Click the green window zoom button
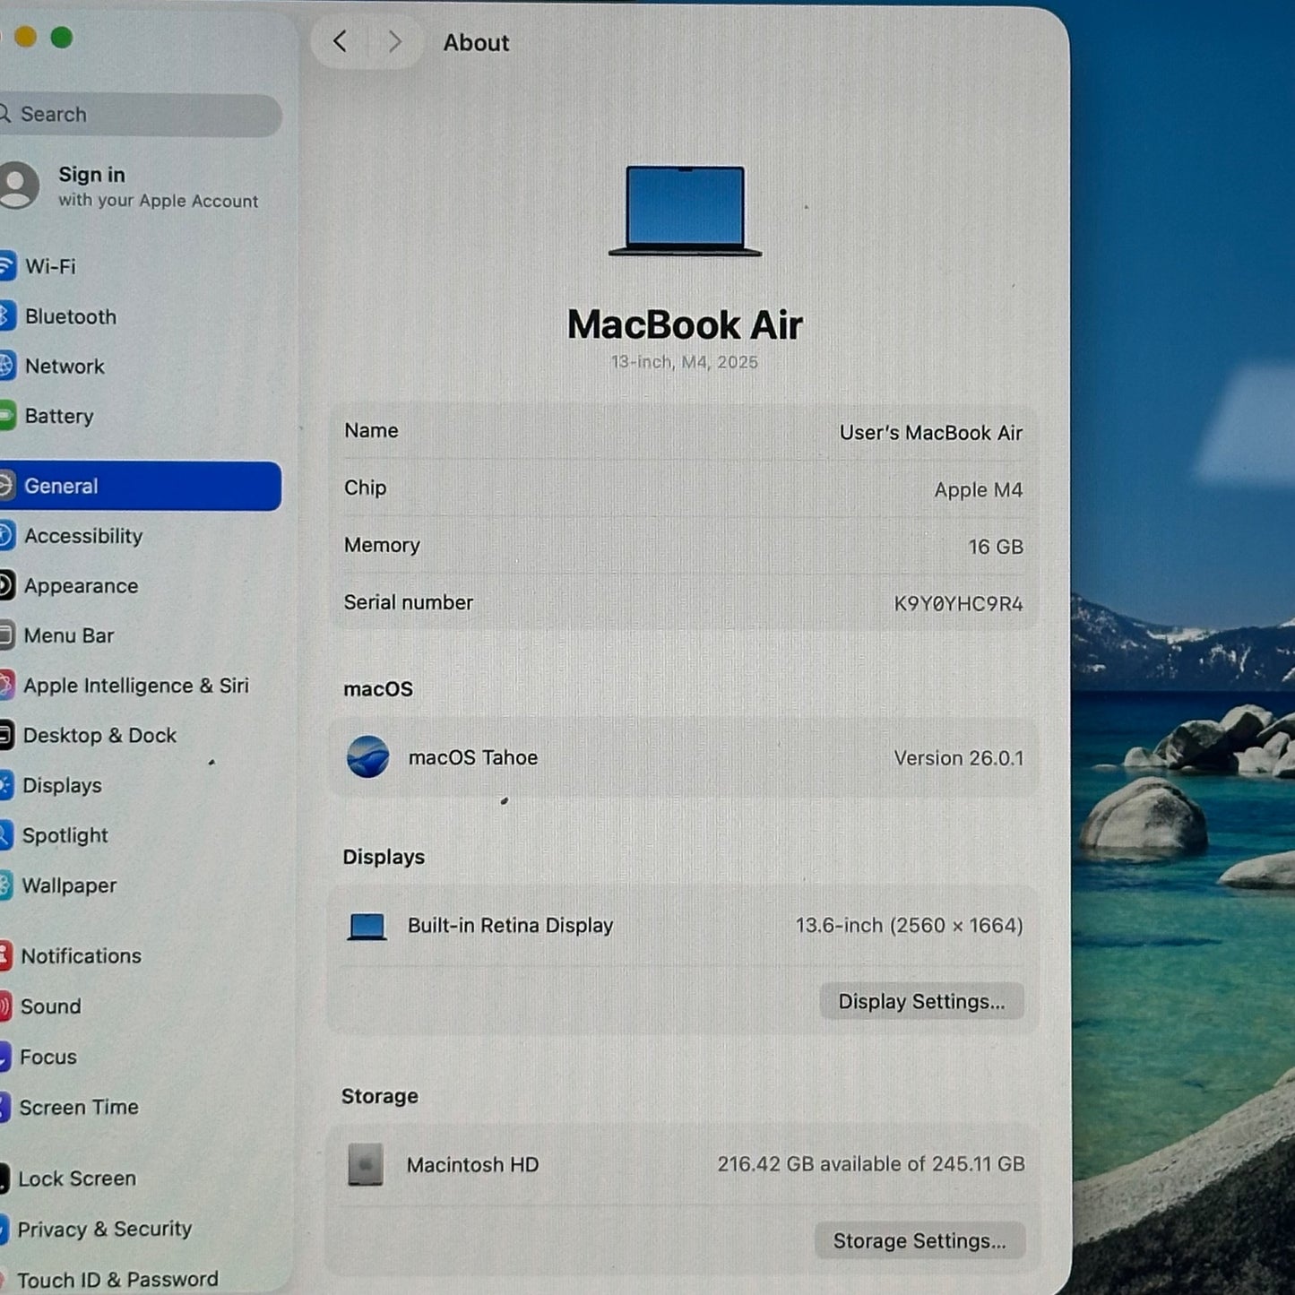 (x=62, y=38)
